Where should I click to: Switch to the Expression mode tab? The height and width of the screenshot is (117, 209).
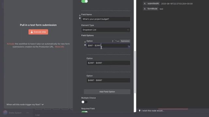coord(125,41)
